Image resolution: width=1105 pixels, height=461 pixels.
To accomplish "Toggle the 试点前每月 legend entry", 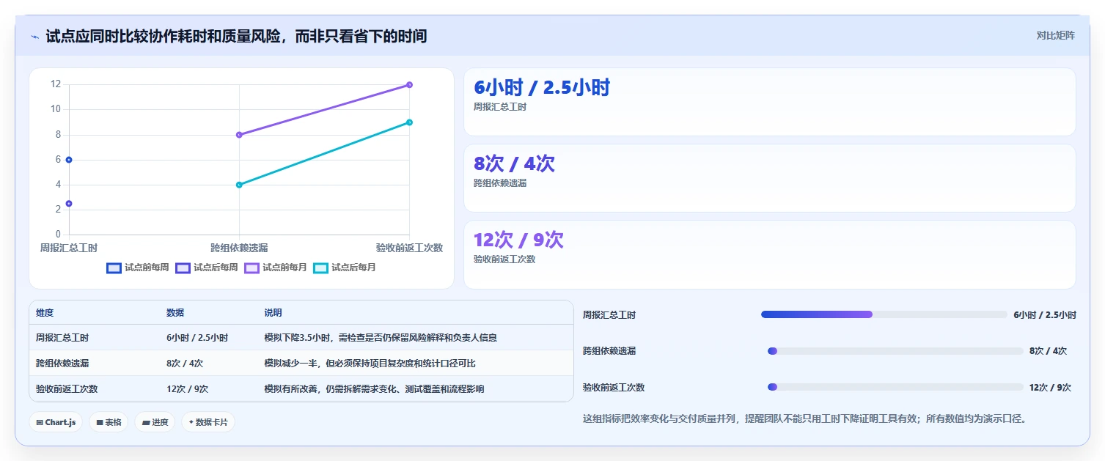I will 276,268.
